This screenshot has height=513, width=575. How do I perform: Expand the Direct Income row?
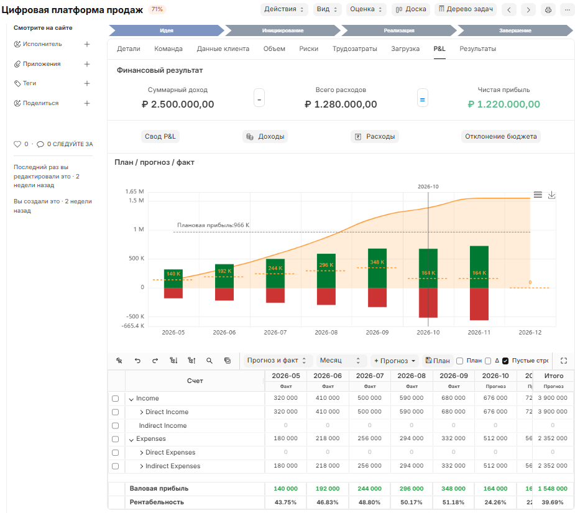point(141,412)
